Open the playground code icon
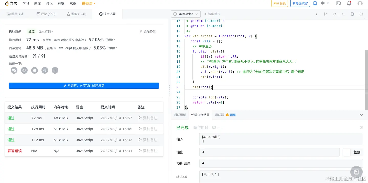Image resolution: width=368 pixels, height=183 pixels. click(x=338, y=3)
